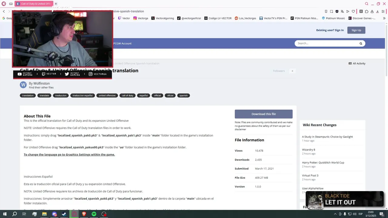388x218 pixels.
Task: Click the Download this file button
Action: [x=264, y=114]
